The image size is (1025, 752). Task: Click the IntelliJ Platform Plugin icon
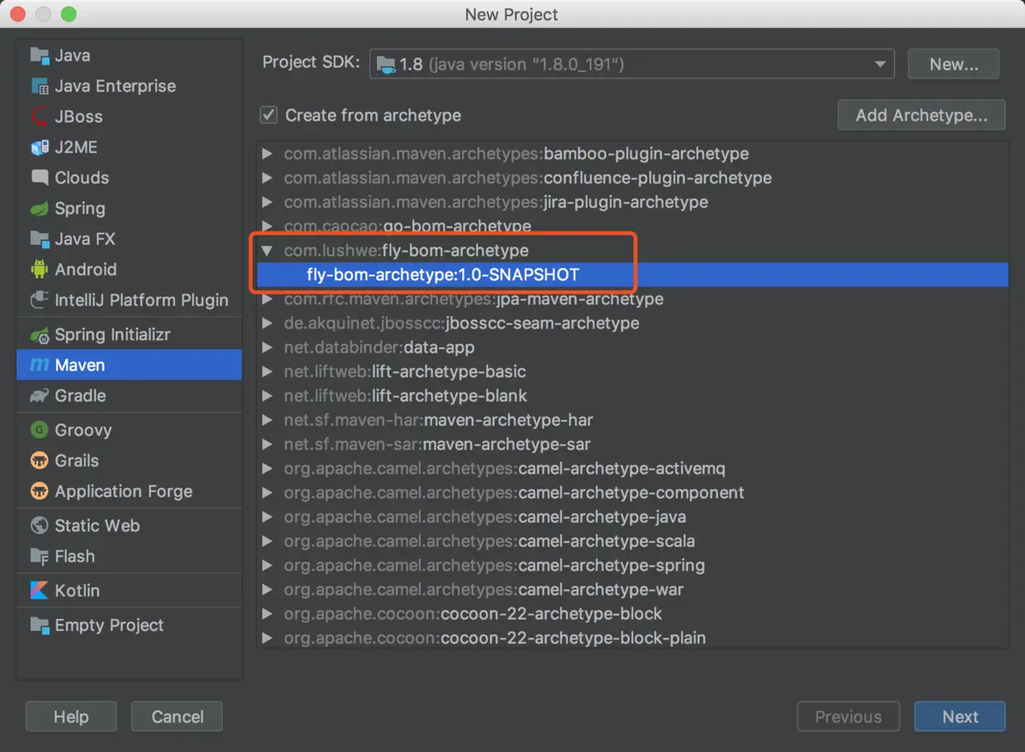click(40, 300)
